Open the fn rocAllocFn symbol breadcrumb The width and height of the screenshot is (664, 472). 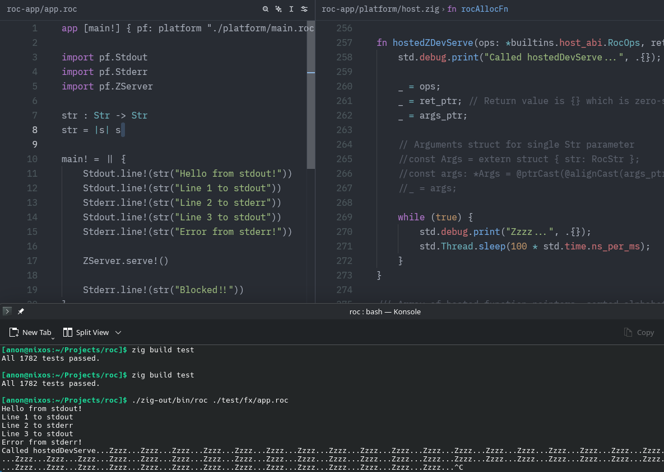[x=477, y=10]
